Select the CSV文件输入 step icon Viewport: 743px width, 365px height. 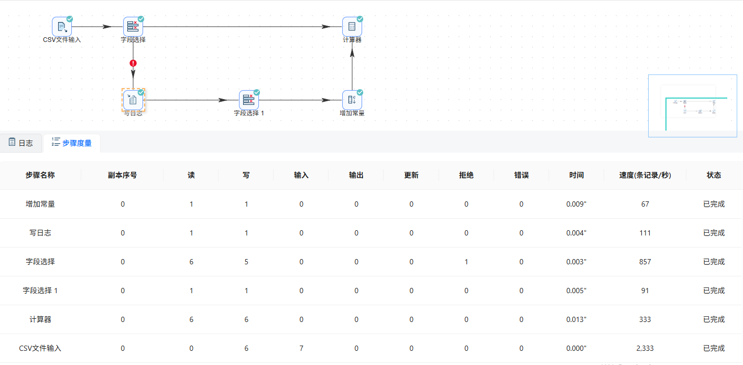(62, 27)
